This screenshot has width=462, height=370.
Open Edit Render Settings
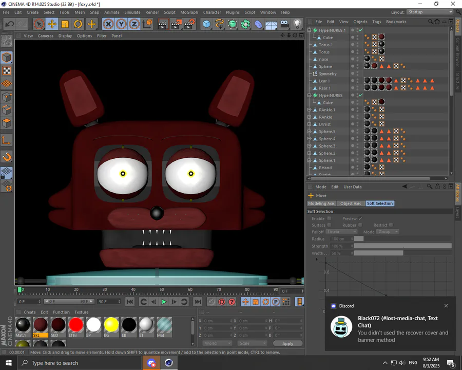pyautogui.click(x=190, y=24)
